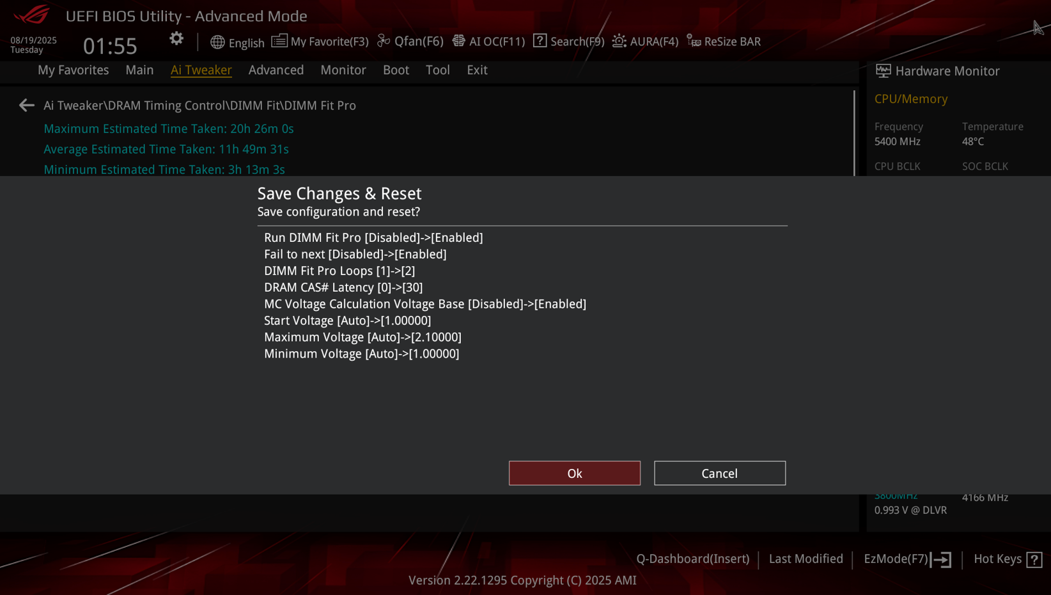Open the Hot Keys help icon

pos(1034,560)
